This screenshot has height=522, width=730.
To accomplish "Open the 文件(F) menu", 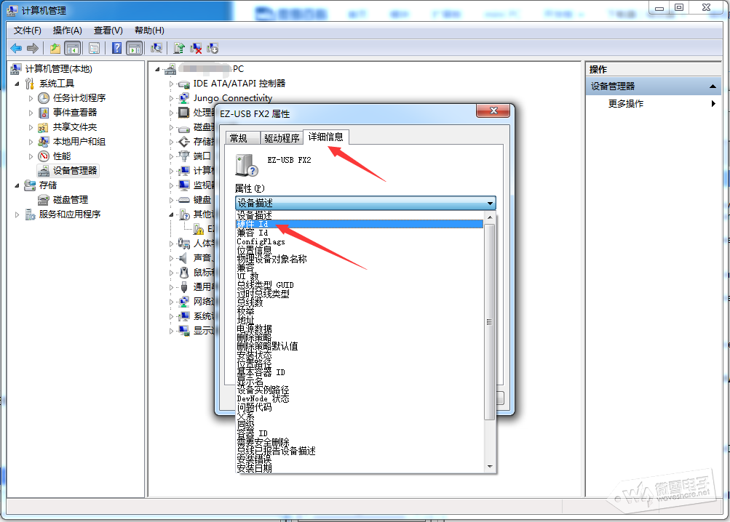I will coord(28,31).
